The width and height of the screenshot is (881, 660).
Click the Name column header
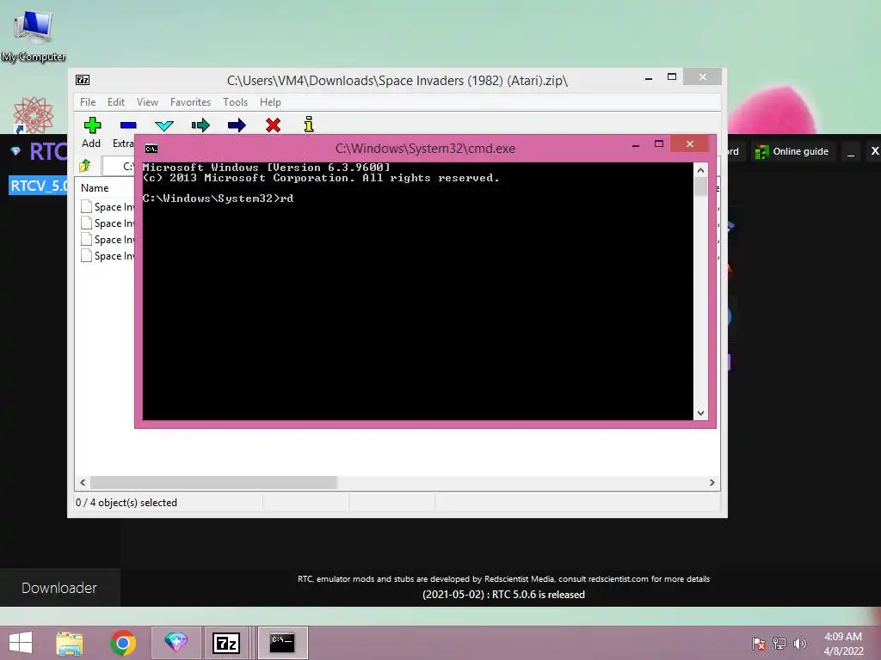point(95,188)
